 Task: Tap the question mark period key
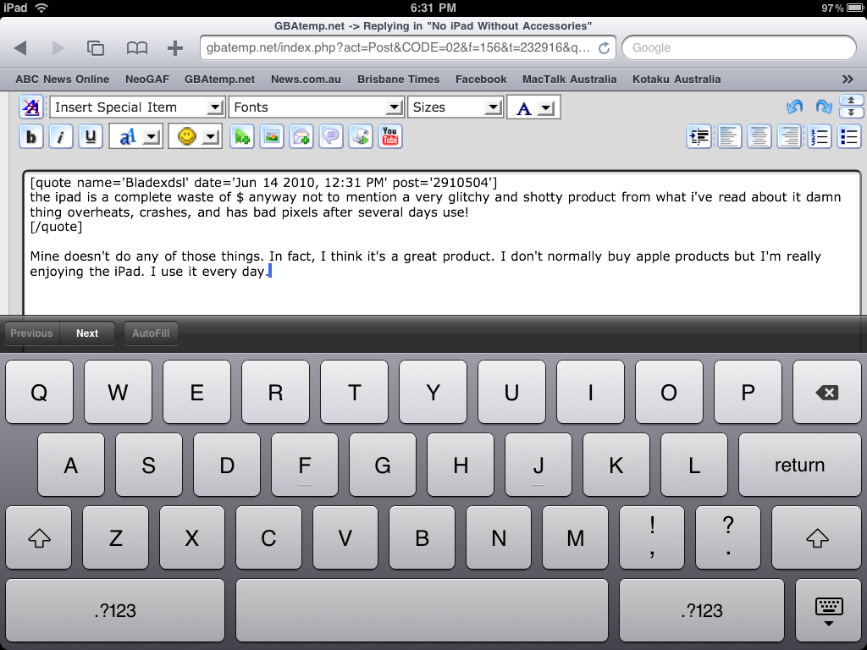pos(728,537)
